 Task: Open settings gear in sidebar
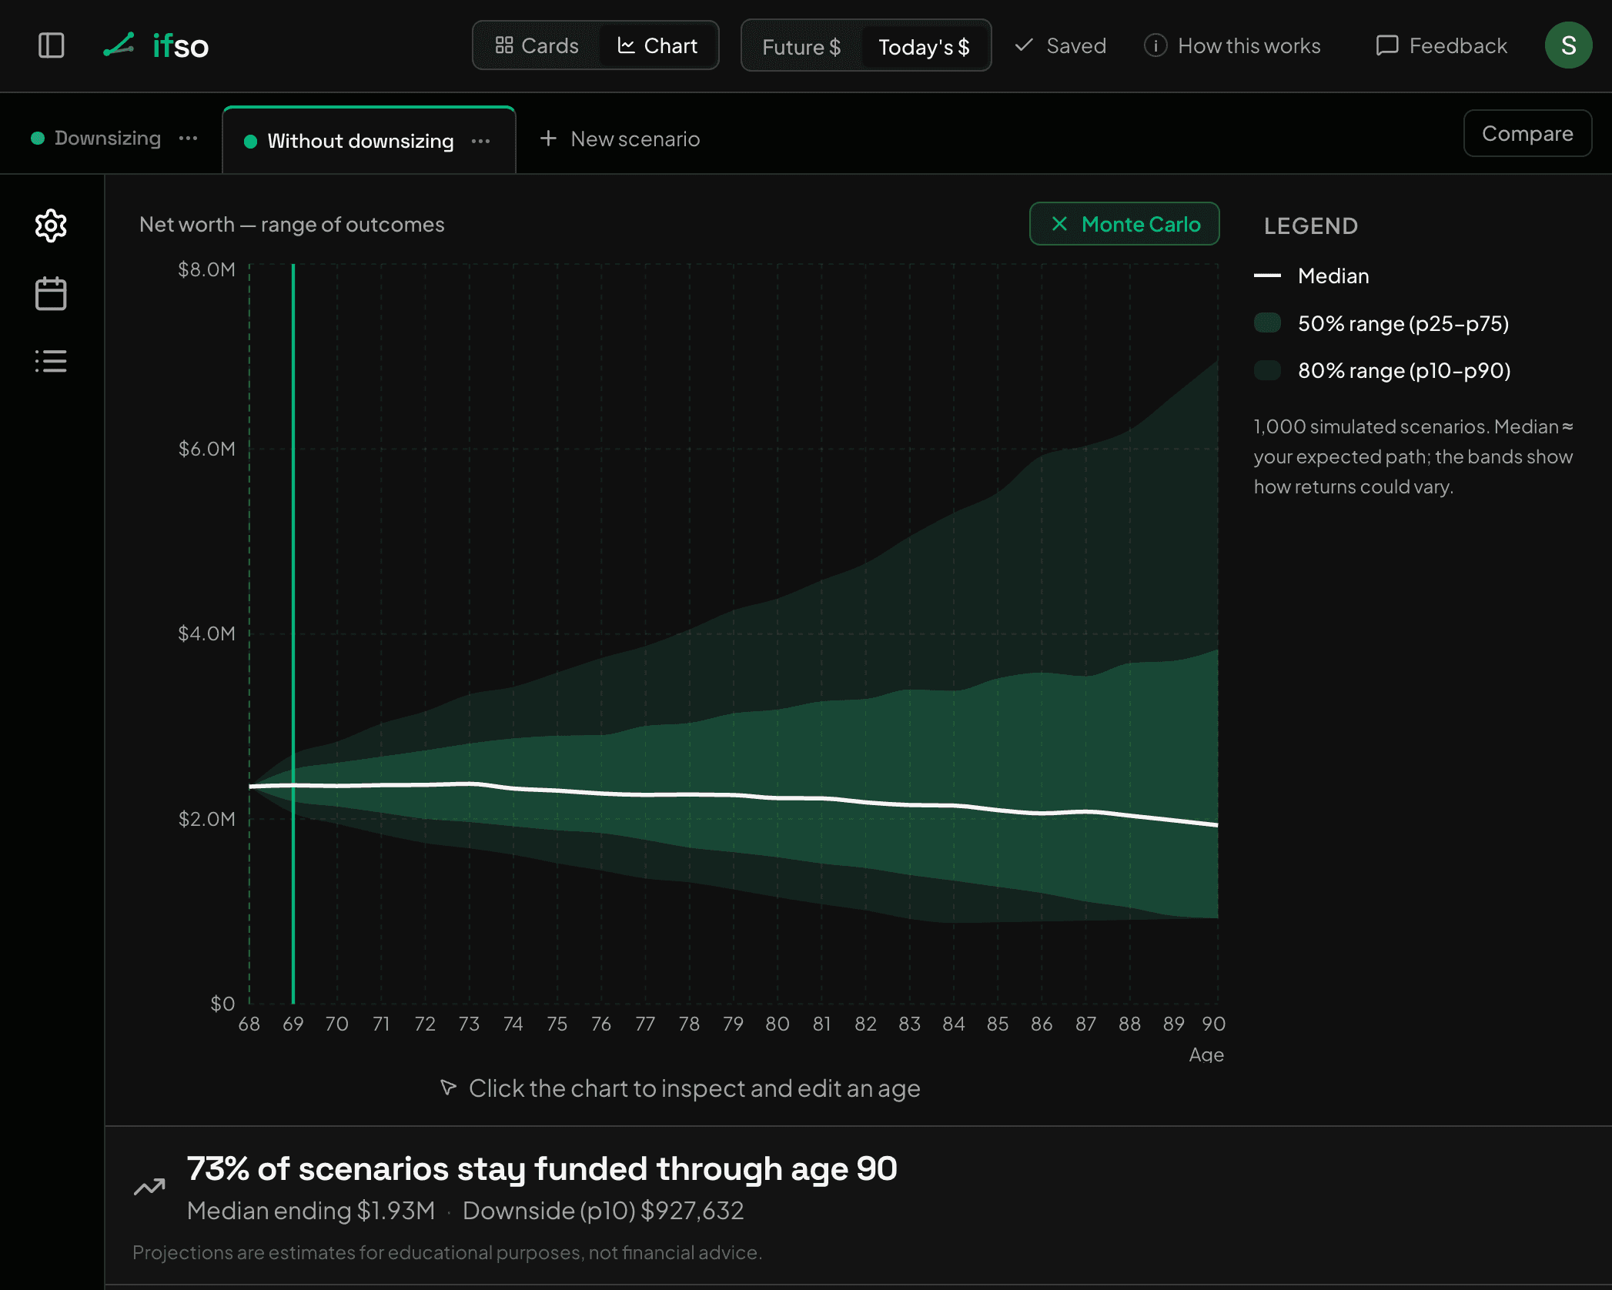(51, 226)
